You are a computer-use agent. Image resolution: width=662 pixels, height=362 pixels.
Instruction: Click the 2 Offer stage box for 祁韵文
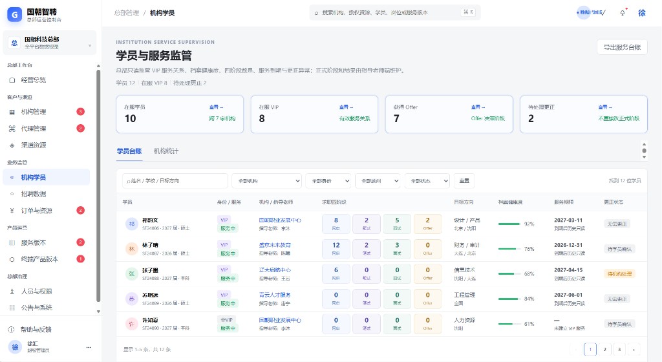(428, 224)
